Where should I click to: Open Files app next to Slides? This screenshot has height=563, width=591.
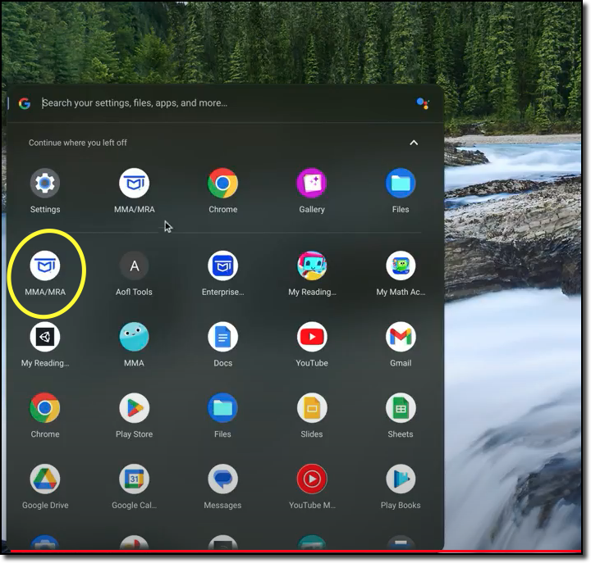222,408
